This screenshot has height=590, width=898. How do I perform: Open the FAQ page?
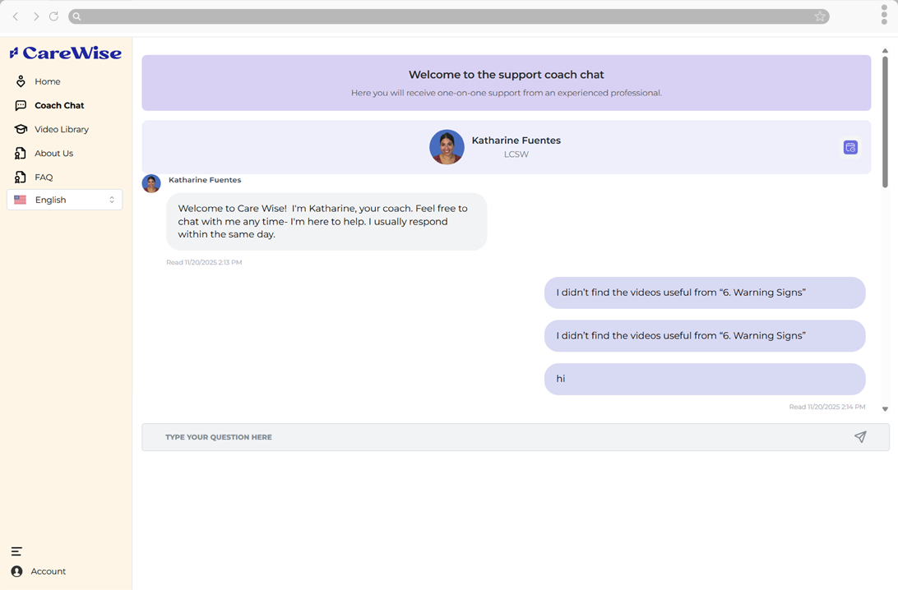pyautogui.click(x=44, y=177)
